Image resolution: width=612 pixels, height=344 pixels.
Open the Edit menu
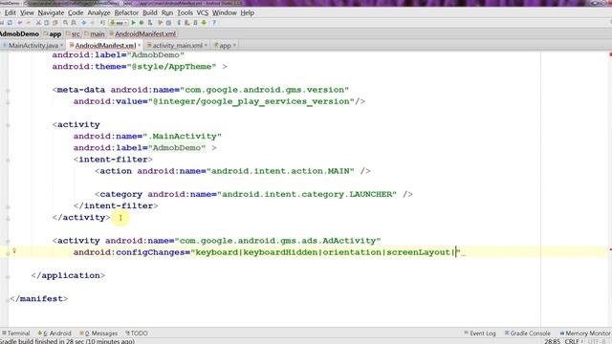click(x=10, y=12)
